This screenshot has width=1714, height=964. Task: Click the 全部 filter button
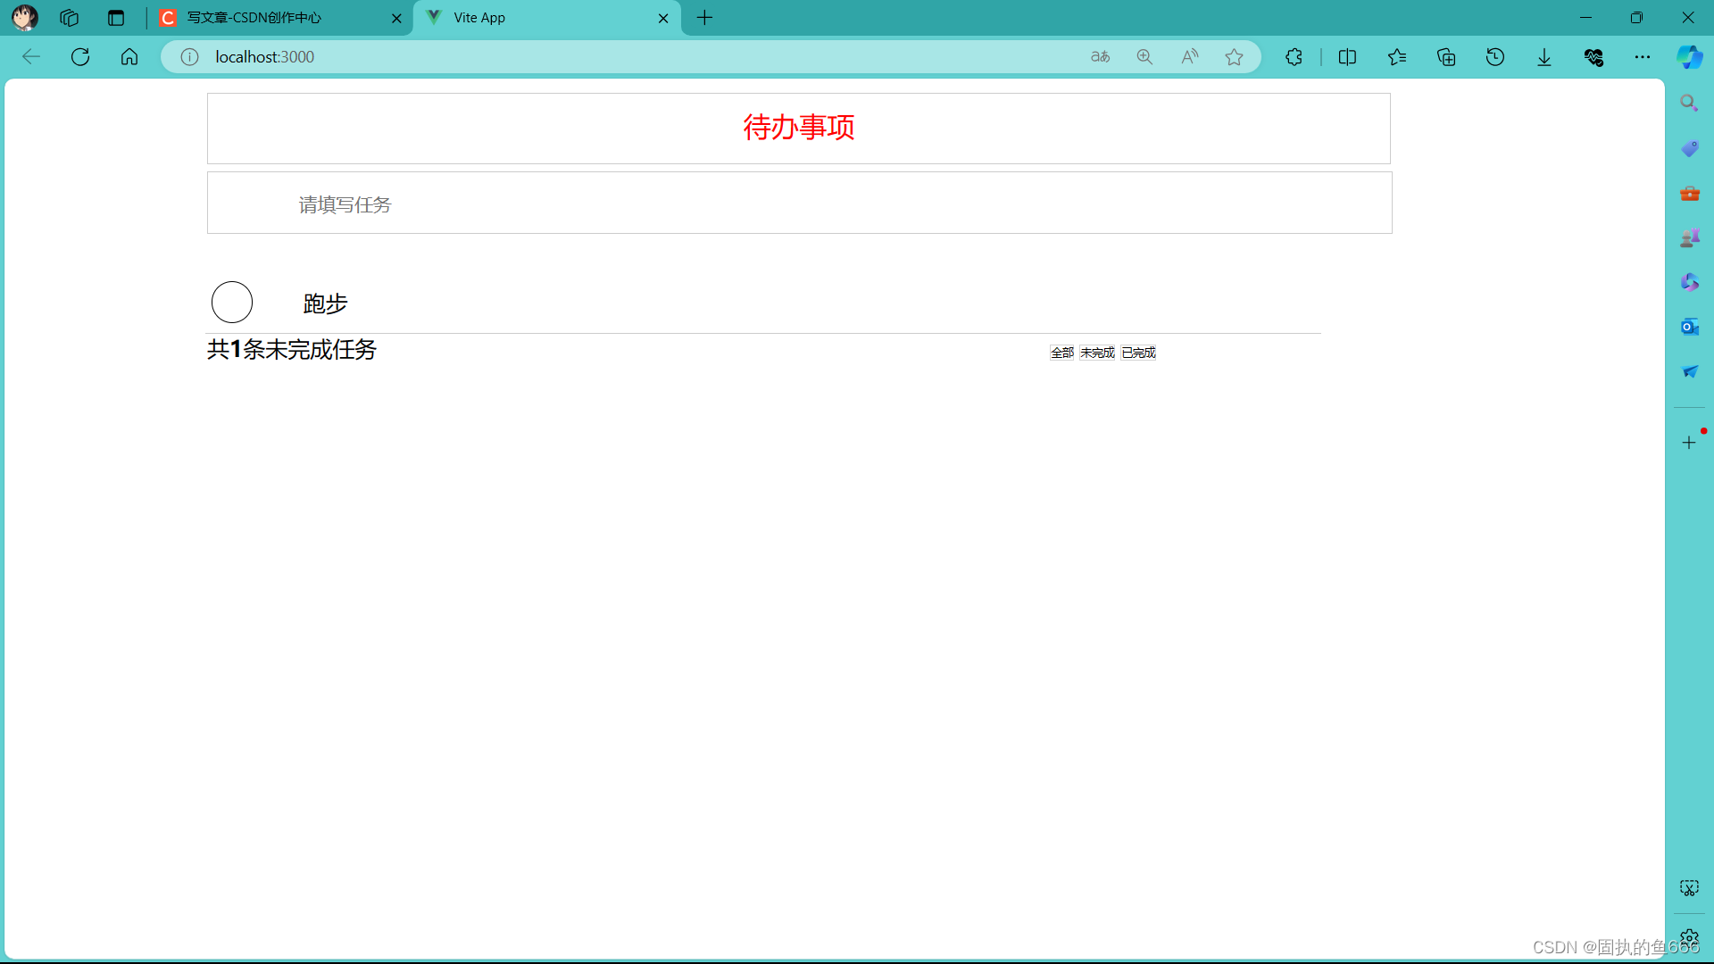click(x=1061, y=353)
